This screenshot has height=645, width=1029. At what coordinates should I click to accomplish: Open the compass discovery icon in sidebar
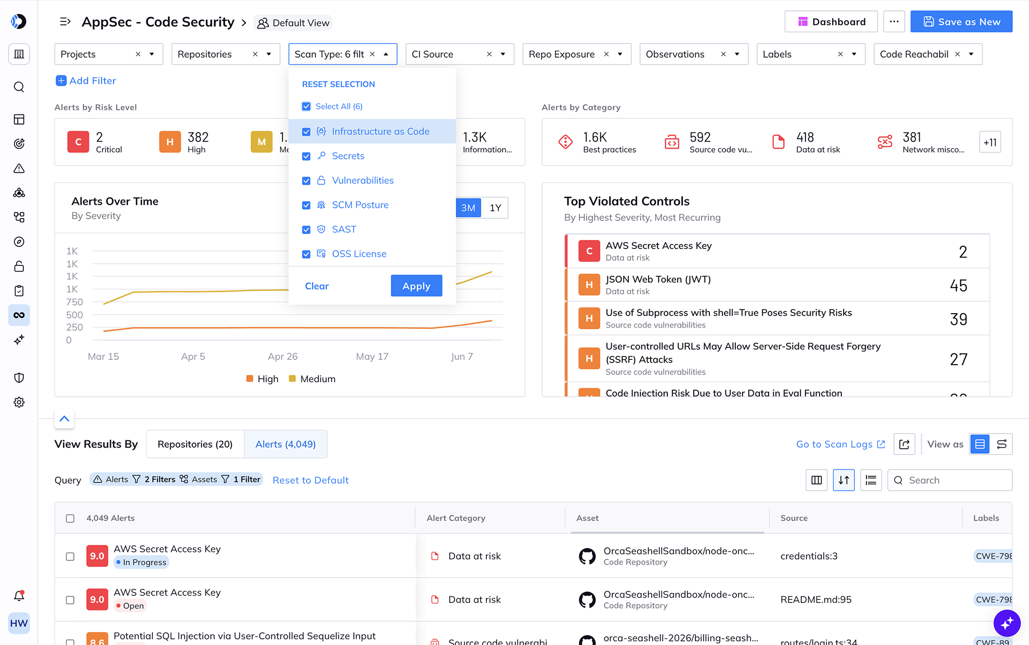pyautogui.click(x=19, y=241)
